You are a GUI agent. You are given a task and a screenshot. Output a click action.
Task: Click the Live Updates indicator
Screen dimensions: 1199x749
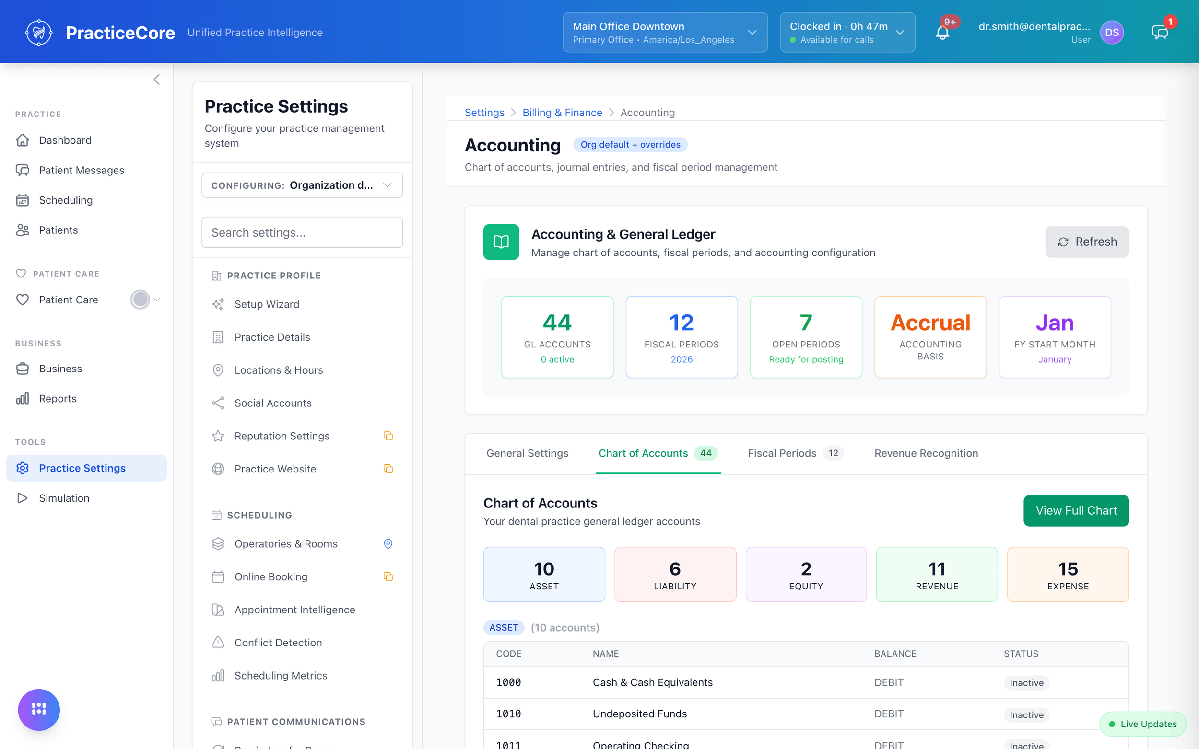pyautogui.click(x=1142, y=724)
